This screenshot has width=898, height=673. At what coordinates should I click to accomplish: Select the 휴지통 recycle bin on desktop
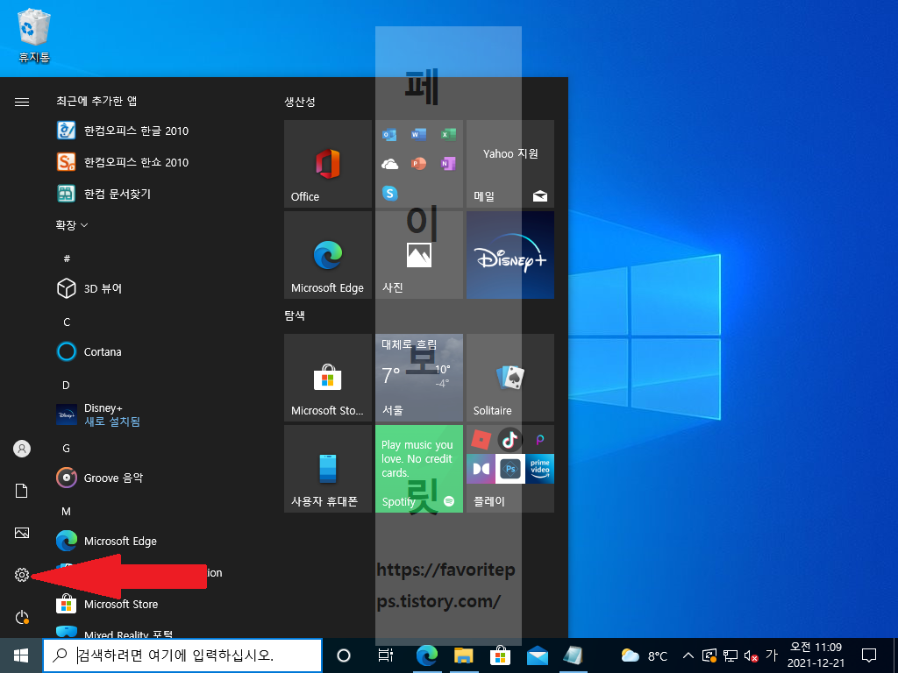[34, 36]
